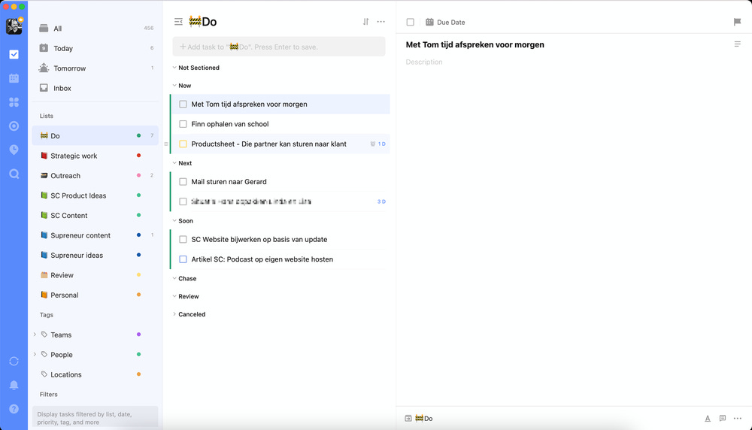
Task: Expand the Teams tag group
Action: pyautogui.click(x=35, y=335)
